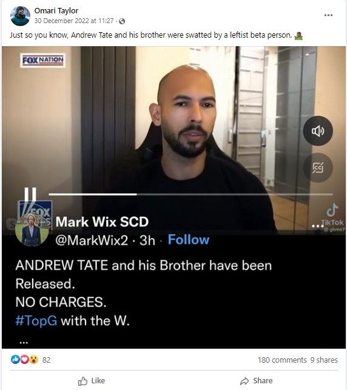Pause the video with pause icon
Viewport: 347px width, 390px height.
coord(30,194)
